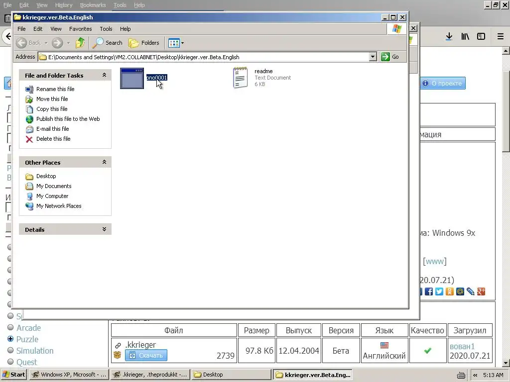Select the Quest genre radio button
The width and height of the screenshot is (510, 382).
tap(10, 362)
